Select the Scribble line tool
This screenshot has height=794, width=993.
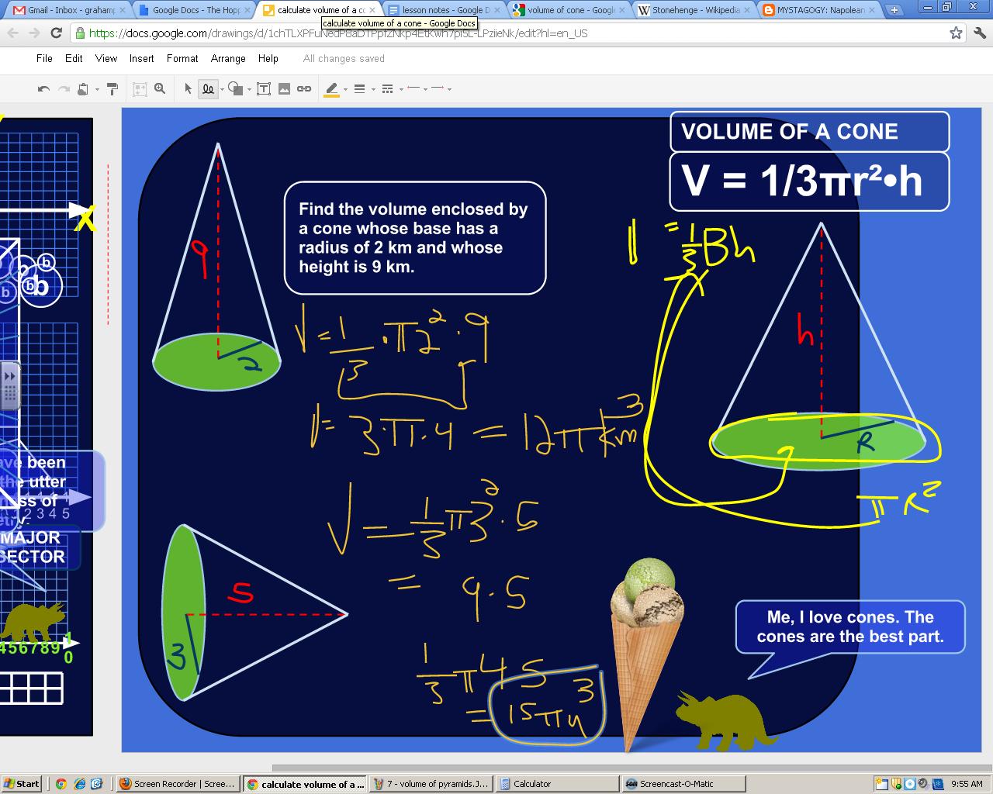208,89
